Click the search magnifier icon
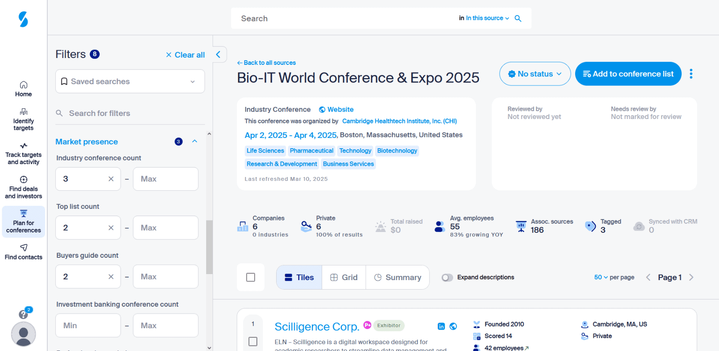The height and width of the screenshot is (351, 719). pos(518,18)
